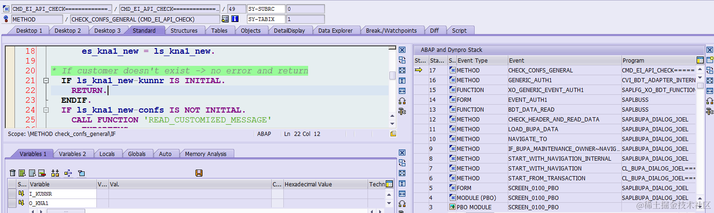Click the SY-TABIX variable name field
This screenshot has width=714, height=213.
coord(266,19)
